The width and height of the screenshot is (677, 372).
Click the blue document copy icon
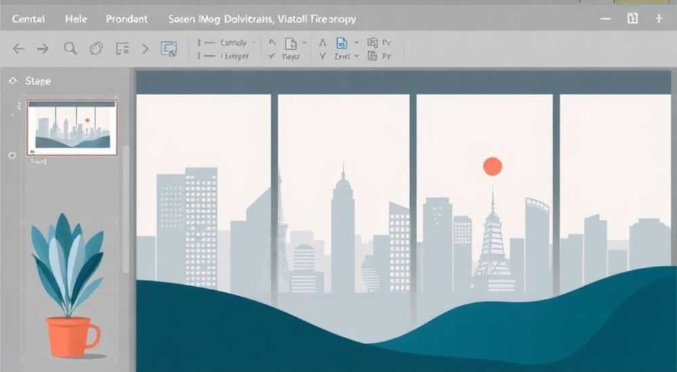coord(341,43)
